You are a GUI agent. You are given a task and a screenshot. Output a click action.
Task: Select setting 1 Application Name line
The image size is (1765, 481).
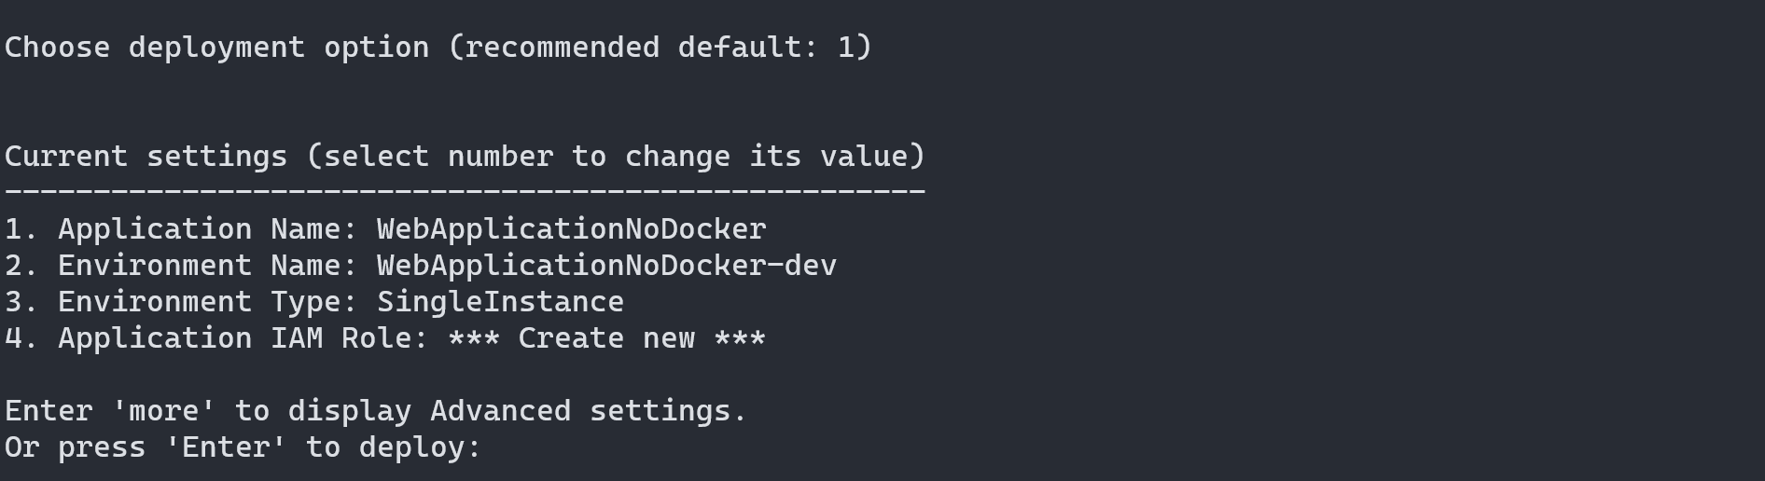point(385,229)
